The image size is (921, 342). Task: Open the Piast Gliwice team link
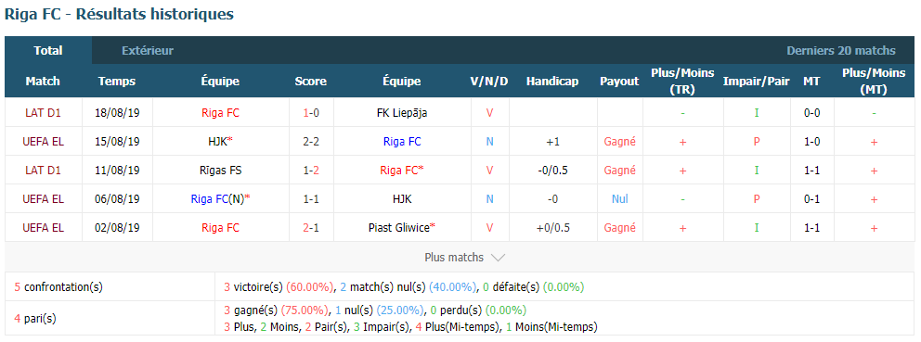[398, 228]
